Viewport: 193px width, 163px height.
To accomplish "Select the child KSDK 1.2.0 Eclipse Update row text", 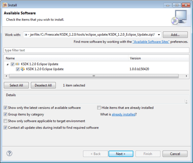I will point(45,69).
